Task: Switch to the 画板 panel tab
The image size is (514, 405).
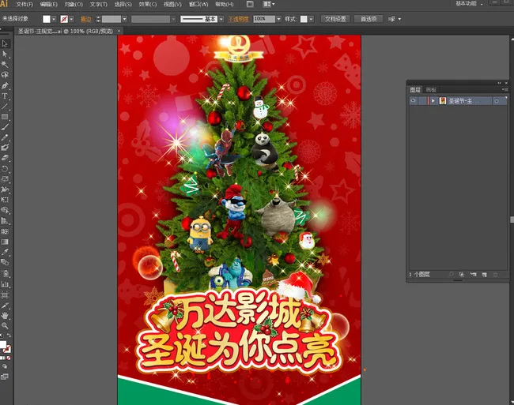Action: point(431,90)
